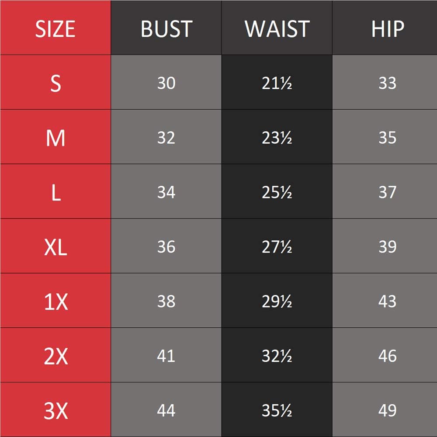Select the M size row label
This screenshot has height=437, width=437.
(55, 138)
